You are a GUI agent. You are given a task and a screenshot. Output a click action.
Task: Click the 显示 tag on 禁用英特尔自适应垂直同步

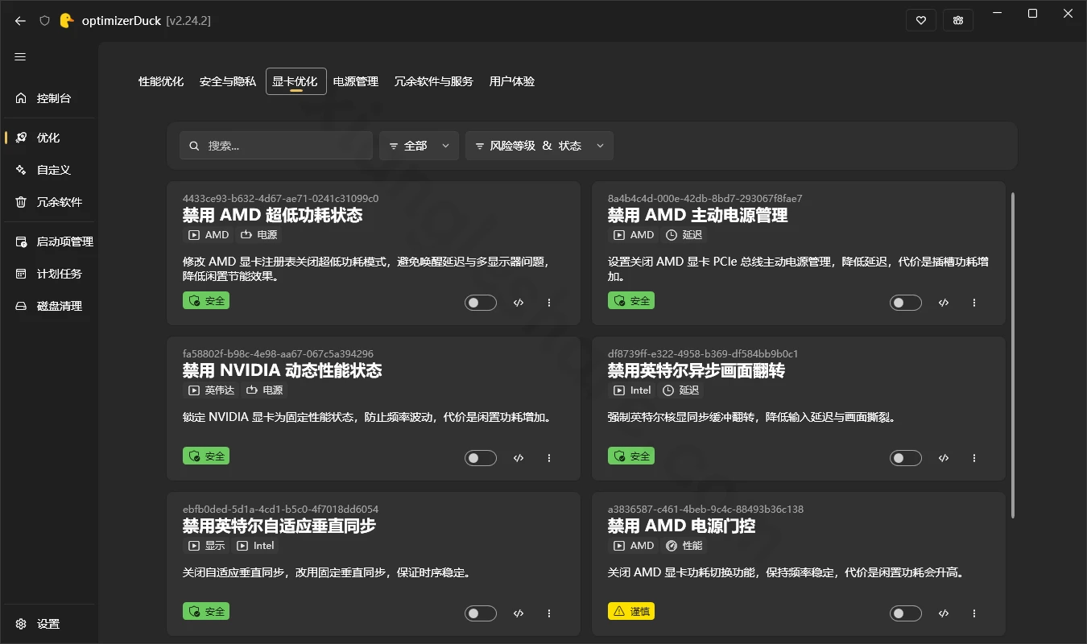coord(207,546)
